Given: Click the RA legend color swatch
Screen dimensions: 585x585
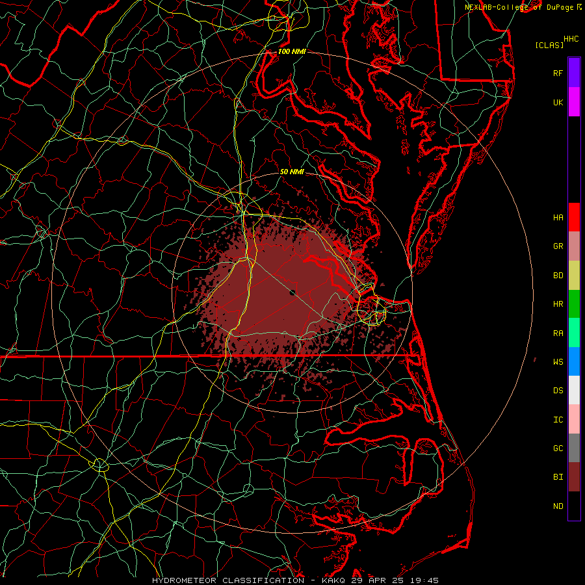Looking at the screenshot, I should (574, 333).
